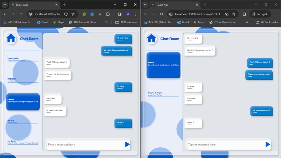
Task: Open IITG Authentication bookmark in right window
Action: 224,22
